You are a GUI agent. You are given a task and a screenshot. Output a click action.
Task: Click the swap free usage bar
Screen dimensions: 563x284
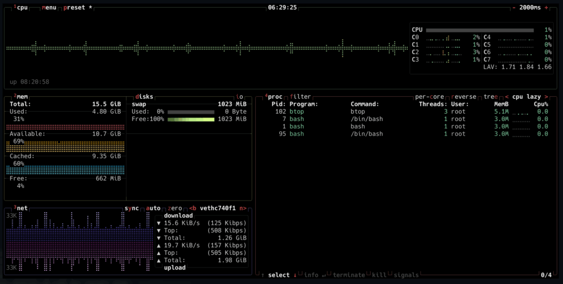(x=191, y=119)
